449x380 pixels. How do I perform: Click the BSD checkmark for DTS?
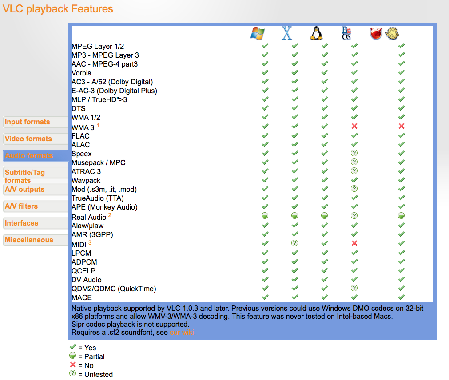(x=401, y=108)
